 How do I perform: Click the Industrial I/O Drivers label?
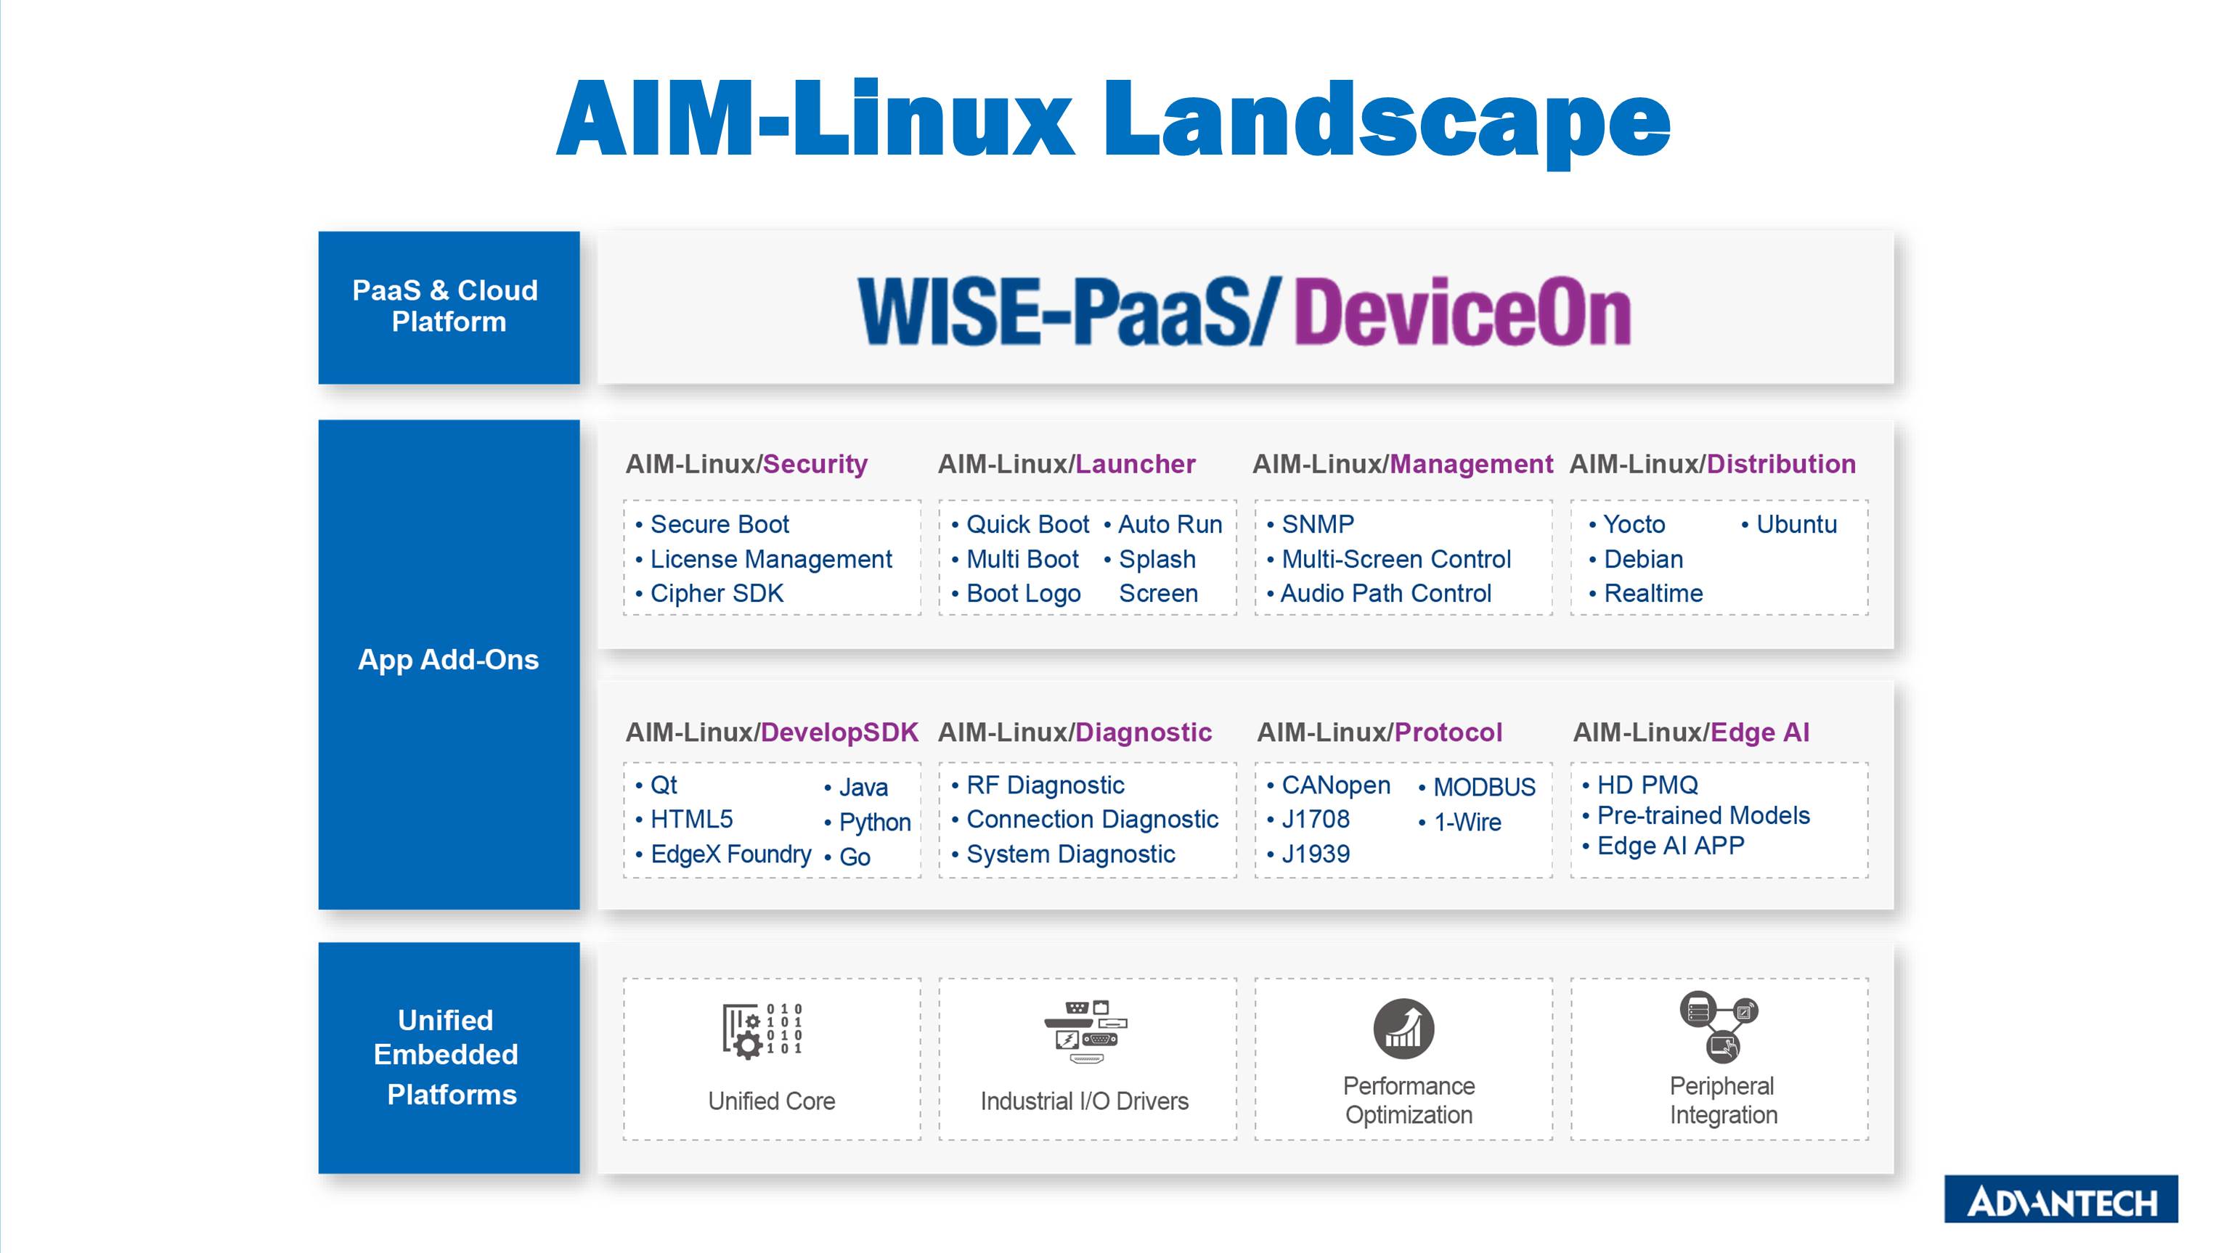1084,1101
